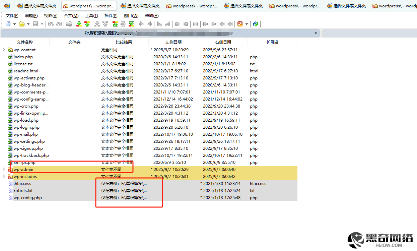Sort by the 扩展名 column header

pyautogui.click(x=273, y=42)
